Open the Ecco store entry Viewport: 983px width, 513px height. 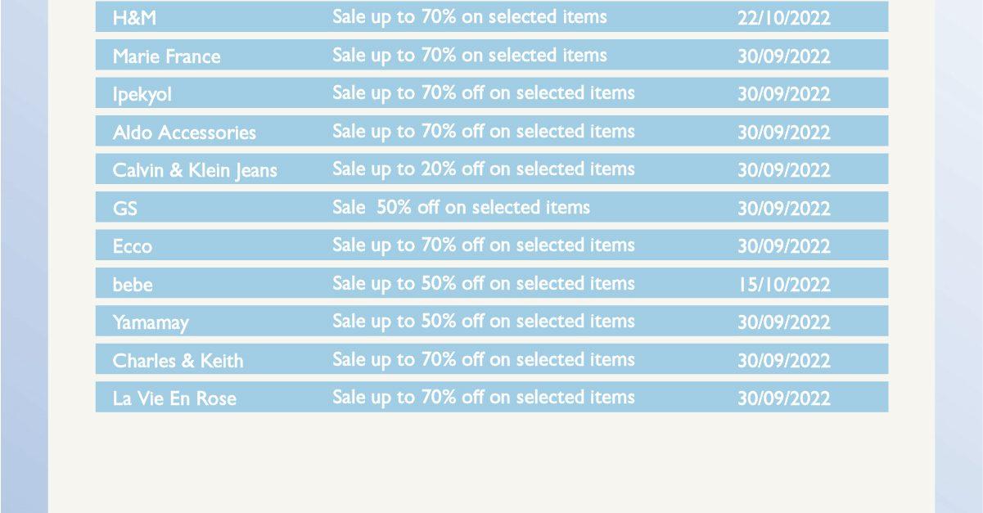pyautogui.click(x=133, y=246)
